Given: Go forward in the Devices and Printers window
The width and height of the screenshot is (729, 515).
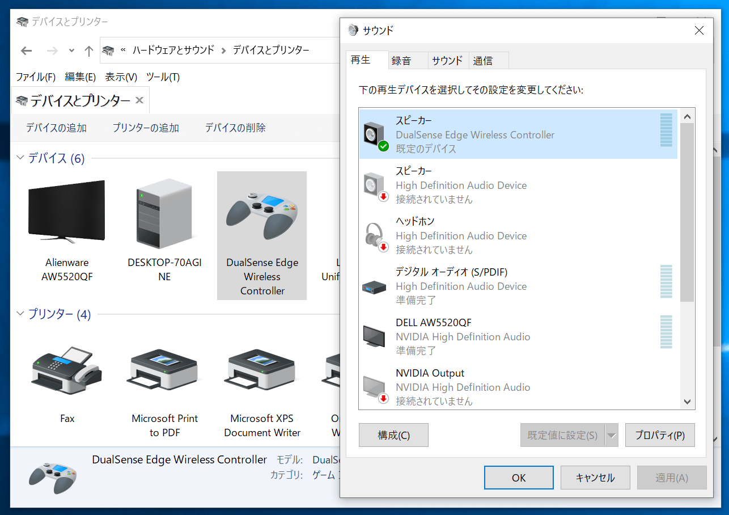Looking at the screenshot, I should point(53,50).
